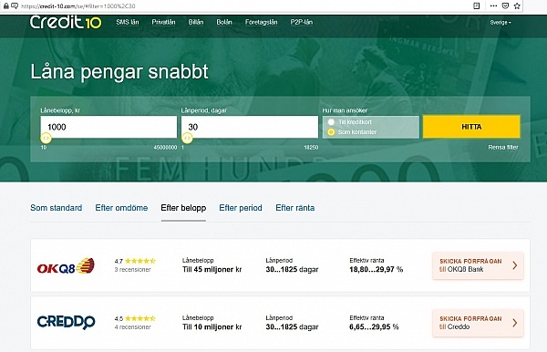This screenshot has width=547, height=352.
Task: Click the Lånperiod dagar input field
Action: click(250, 127)
